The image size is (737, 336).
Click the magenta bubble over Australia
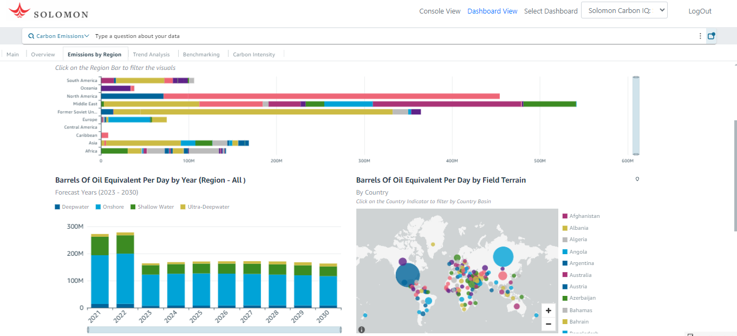point(517,307)
